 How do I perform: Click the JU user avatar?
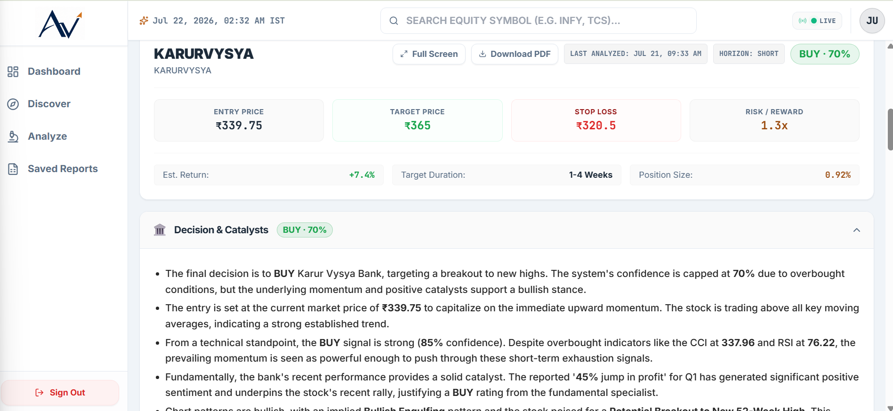[x=872, y=21]
